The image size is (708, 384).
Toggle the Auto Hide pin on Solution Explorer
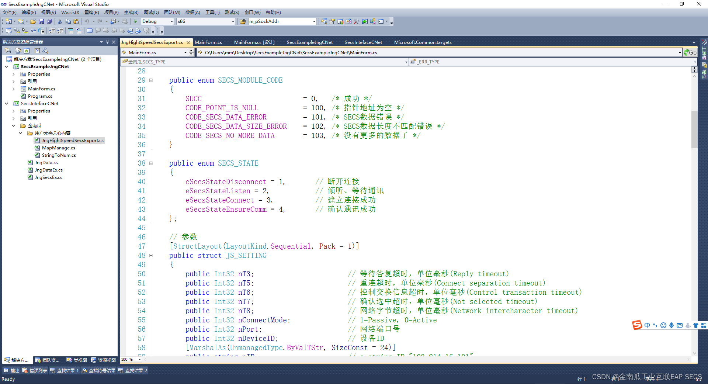click(x=107, y=42)
